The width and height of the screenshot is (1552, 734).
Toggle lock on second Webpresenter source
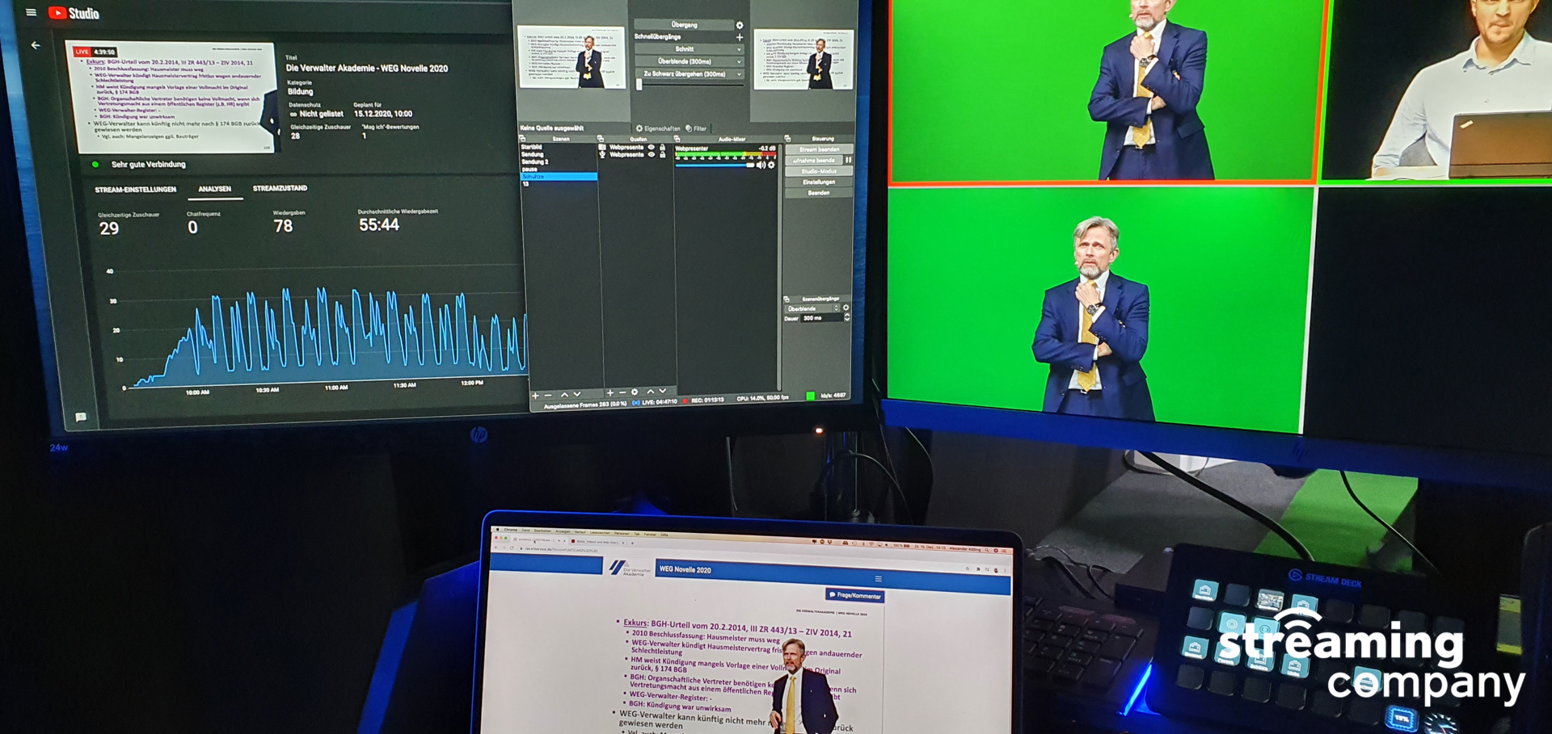pos(662,154)
